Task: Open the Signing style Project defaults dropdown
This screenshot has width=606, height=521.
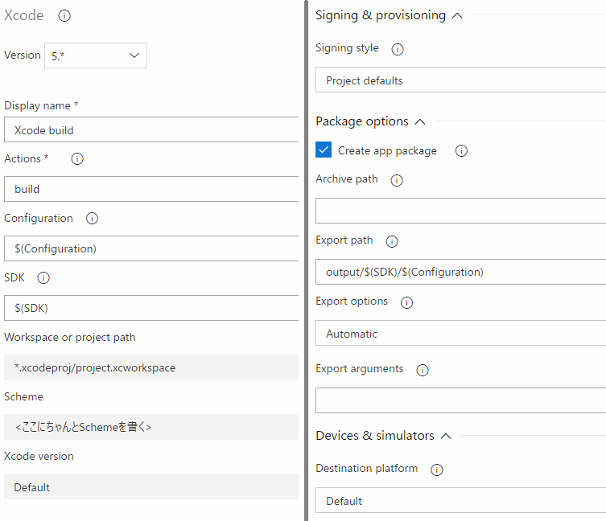Action: click(x=460, y=80)
